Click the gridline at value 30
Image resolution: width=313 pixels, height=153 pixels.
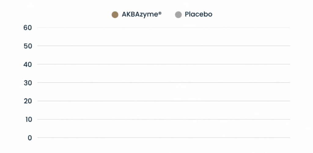(164, 83)
